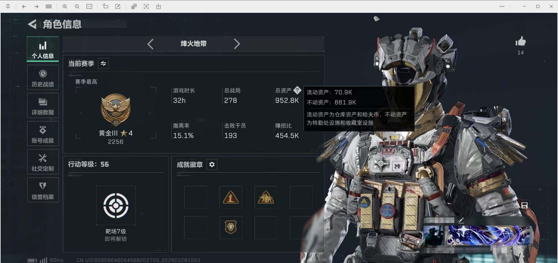Click the 流动资产: 70.9K tooltip line
This screenshot has width=558, height=263.
pyautogui.click(x=329, y=92)
